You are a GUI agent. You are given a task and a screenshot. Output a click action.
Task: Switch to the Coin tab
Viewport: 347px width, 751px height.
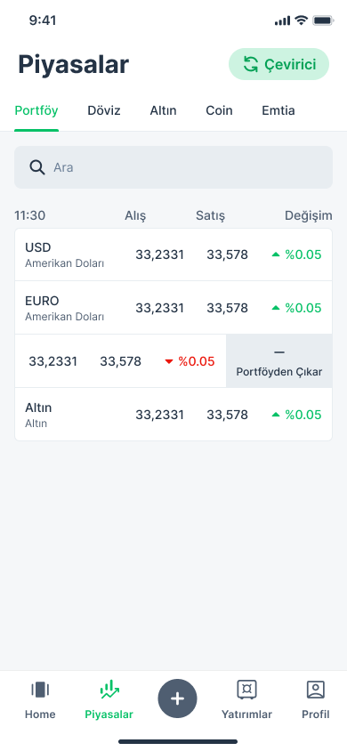(x=219, y=110)
